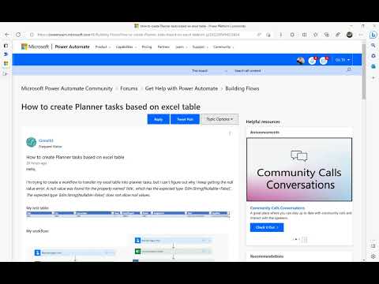Click the search magnifier in the community bar
This screenshot has height=284, width=379.
pos(349,69)
